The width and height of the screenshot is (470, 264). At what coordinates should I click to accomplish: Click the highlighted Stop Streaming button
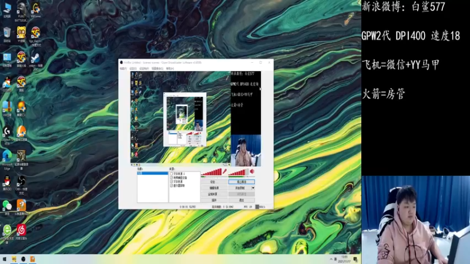(241, 182)
